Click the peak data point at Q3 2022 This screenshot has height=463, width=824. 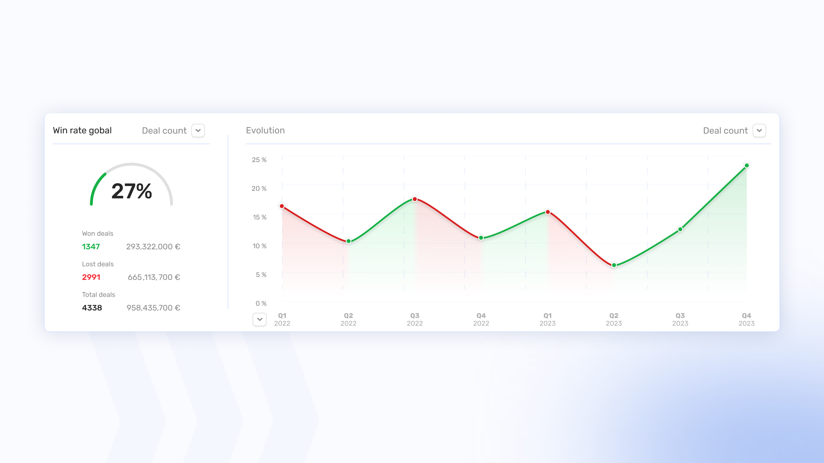tap(415, 200)
